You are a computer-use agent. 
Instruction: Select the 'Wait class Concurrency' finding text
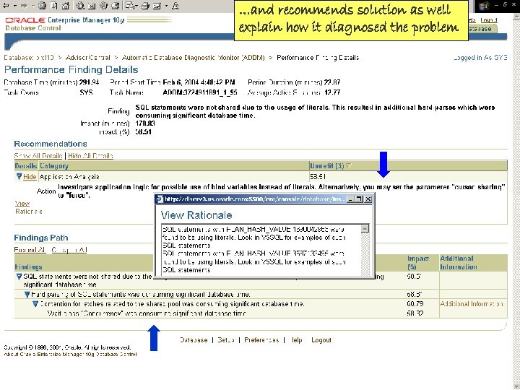coord(147,313)
